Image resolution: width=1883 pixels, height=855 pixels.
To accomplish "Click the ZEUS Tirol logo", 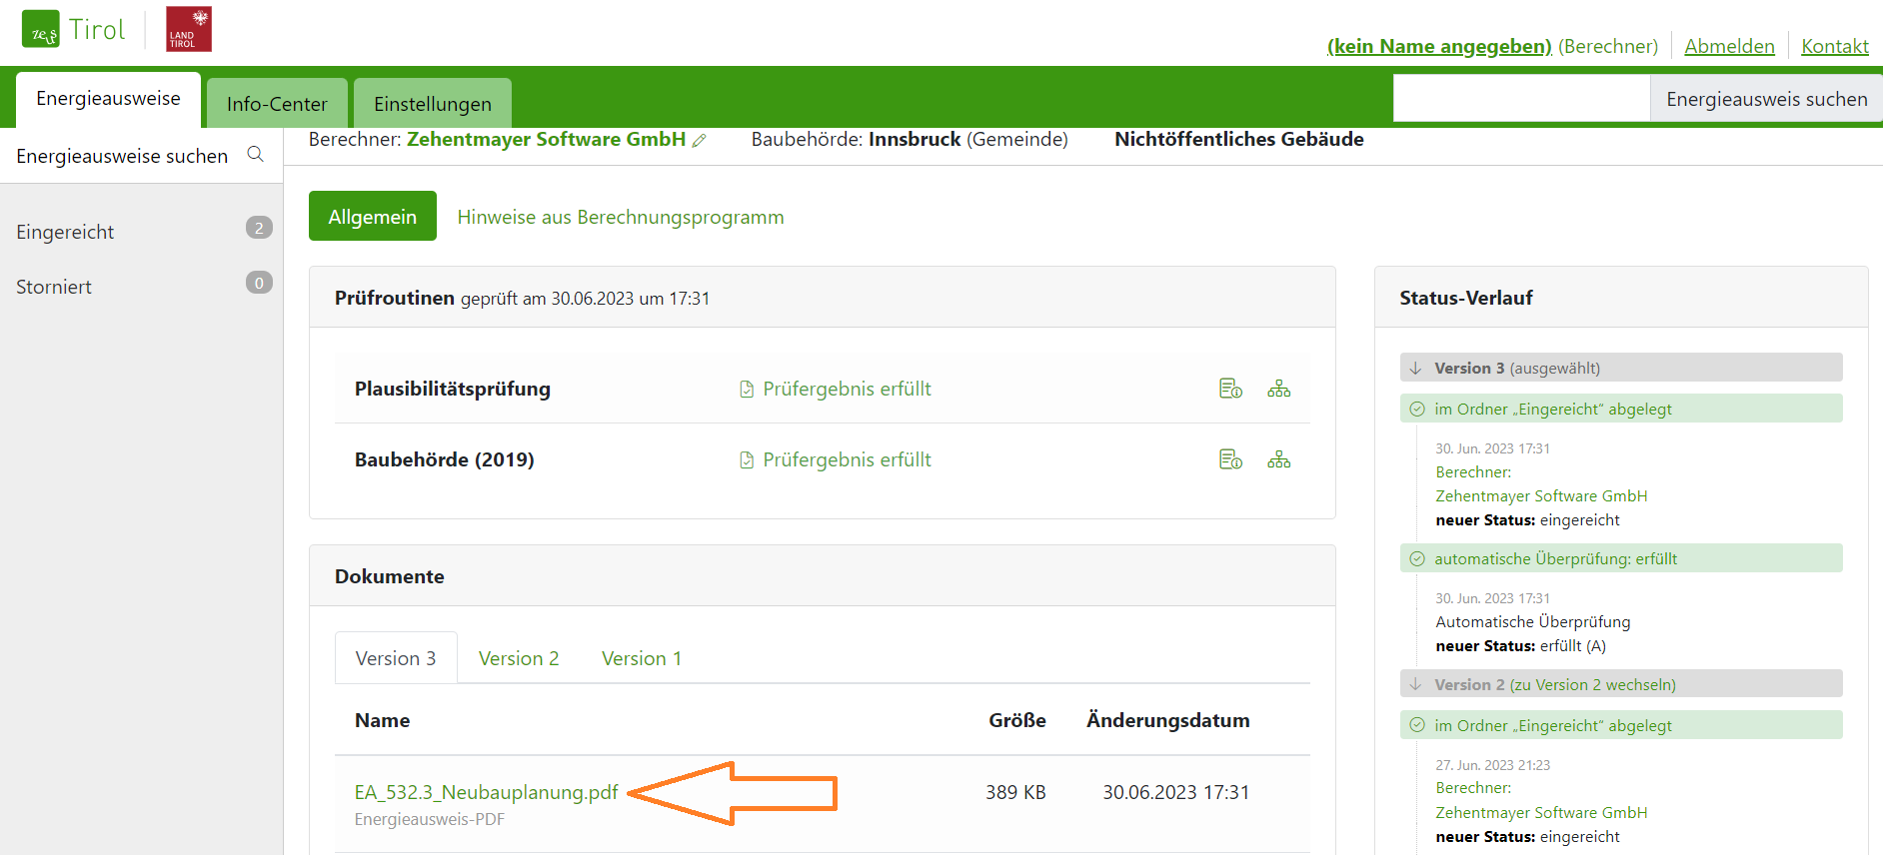I will 73,30.
